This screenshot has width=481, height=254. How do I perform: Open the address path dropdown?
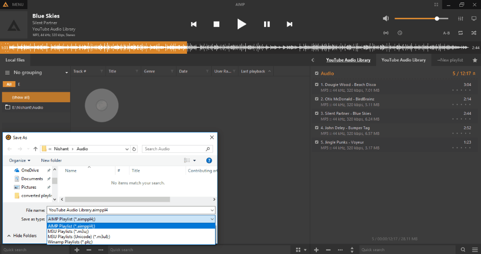click(x=127, y=149)
